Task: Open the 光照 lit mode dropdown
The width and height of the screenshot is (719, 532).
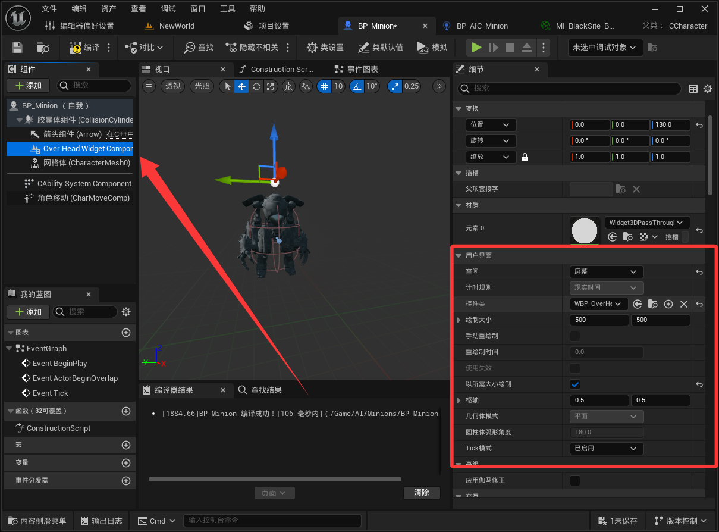Action: coord(202,86)
